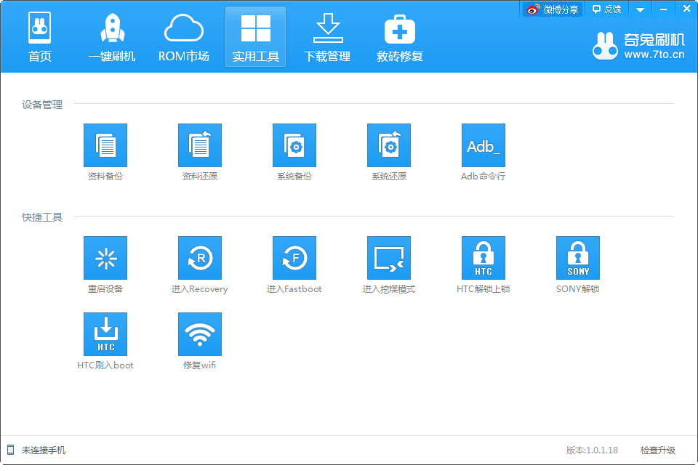Open SONY解锁 unlock tool
This screenshot has width=698, height=465.
(578, 258)
